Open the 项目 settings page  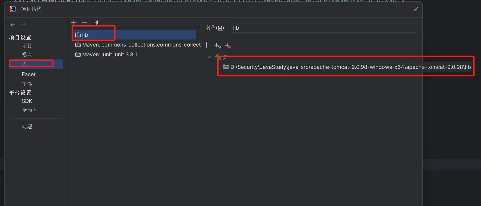tap(27, 46)
